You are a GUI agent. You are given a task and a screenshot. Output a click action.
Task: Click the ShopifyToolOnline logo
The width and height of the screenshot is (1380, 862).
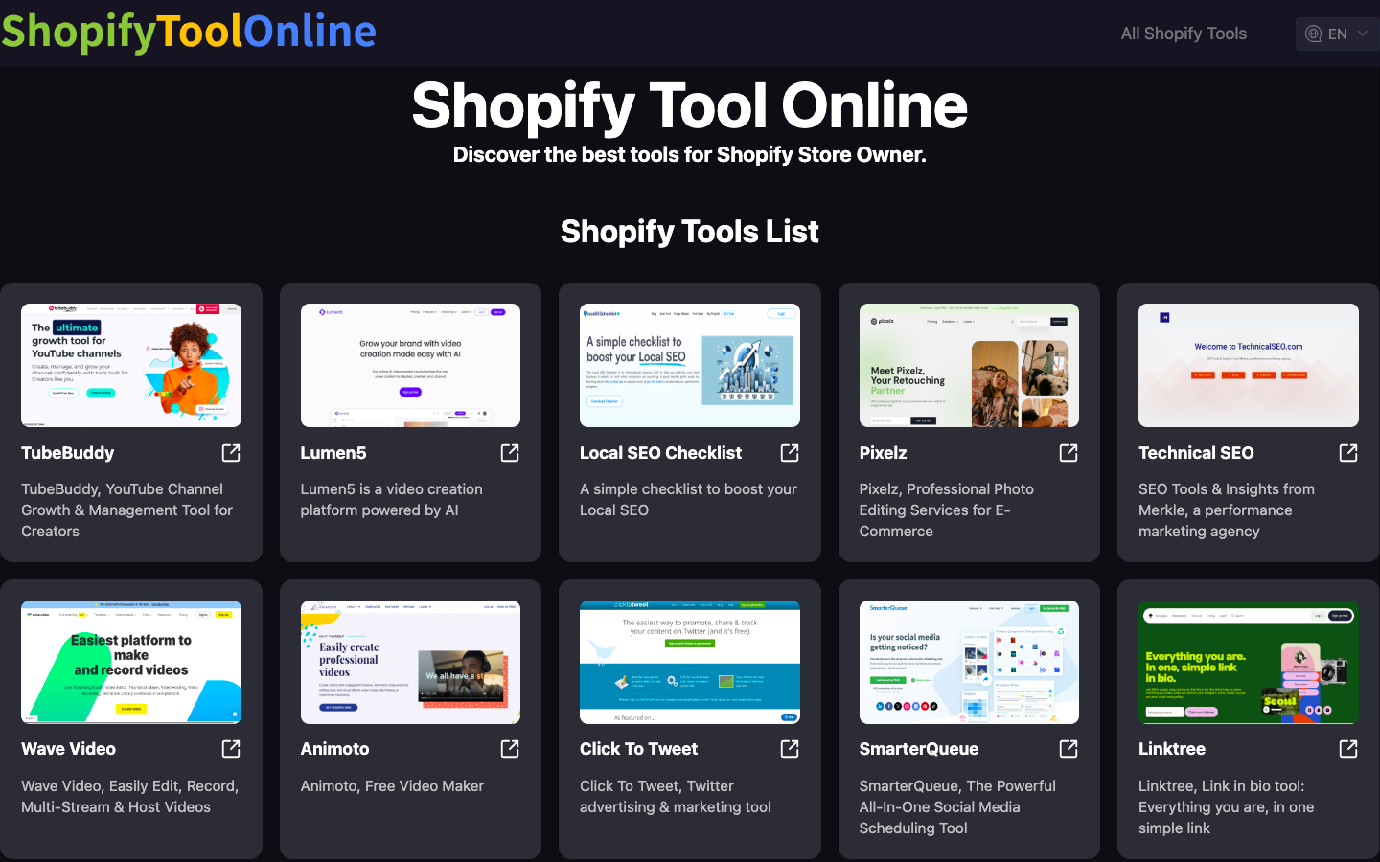coord(189,32)
